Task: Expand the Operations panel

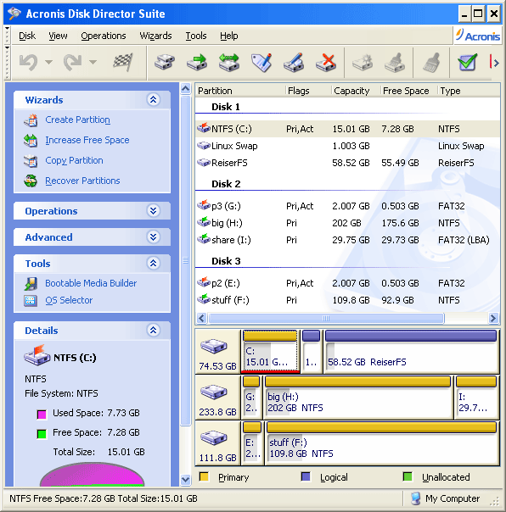Action: (153, 210)
